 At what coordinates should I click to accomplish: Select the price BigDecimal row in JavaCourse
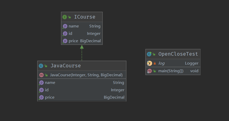[x=82, y=97]
